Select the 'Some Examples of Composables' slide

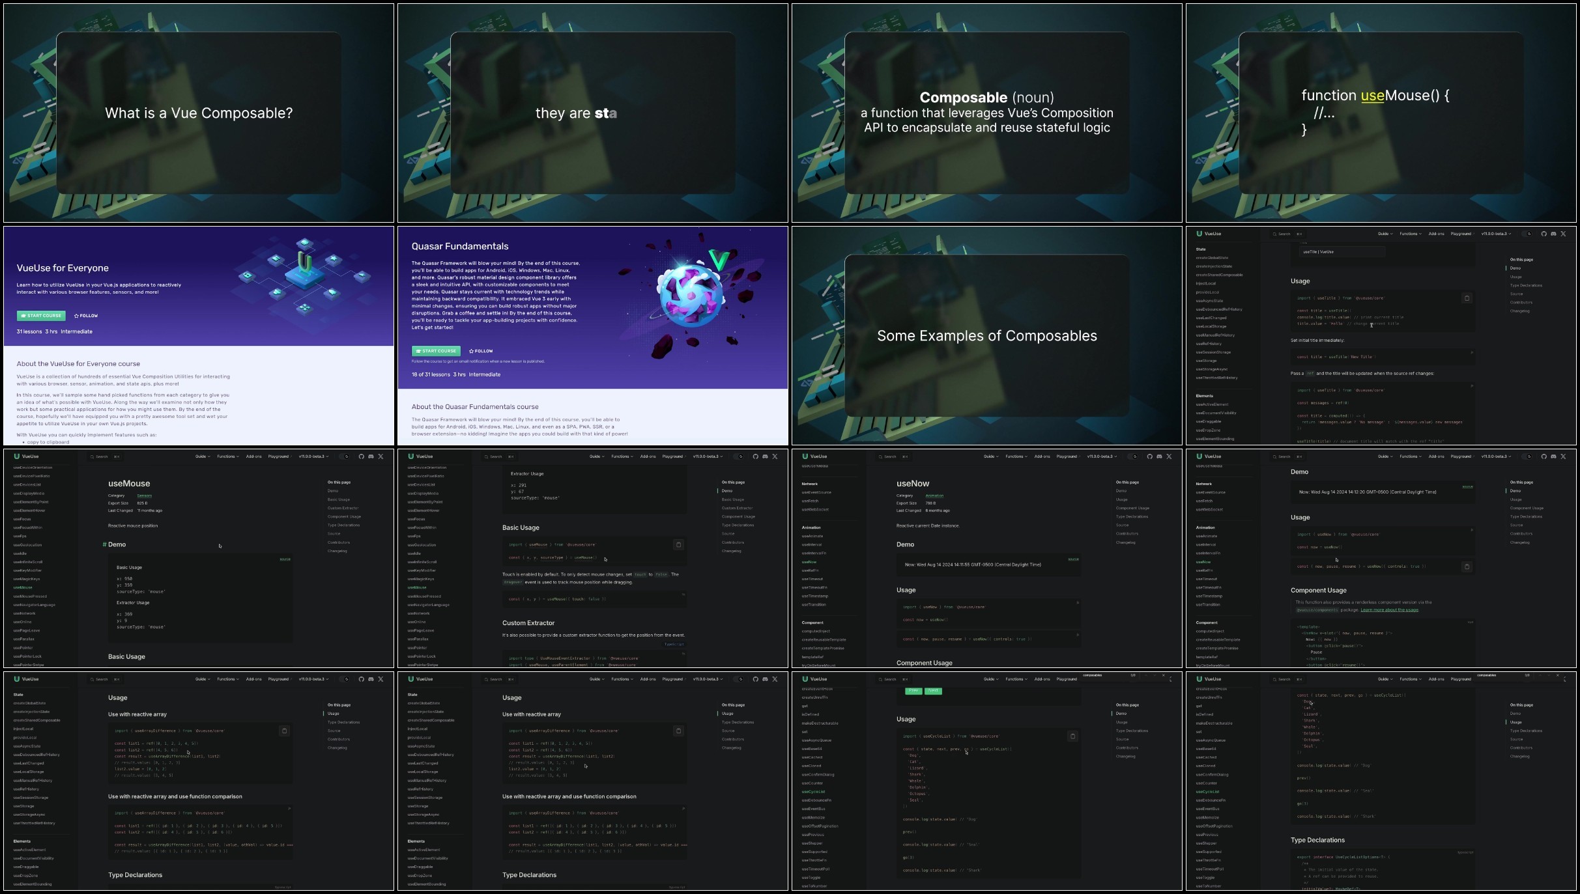coord(987,336)
